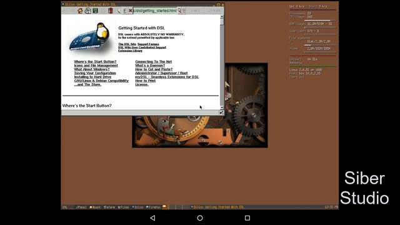400x225 pixels.
Task: Follow "Installing to Hard Drive" link
Action: tap(92, 77)
